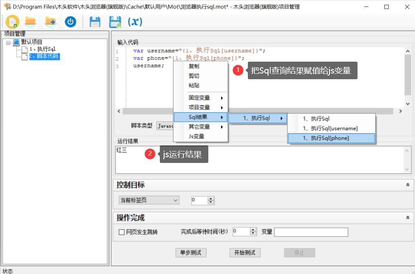Click the 单步测试 button
The width and height of the screenshot is (415, 274).
[x=192, y=252]
